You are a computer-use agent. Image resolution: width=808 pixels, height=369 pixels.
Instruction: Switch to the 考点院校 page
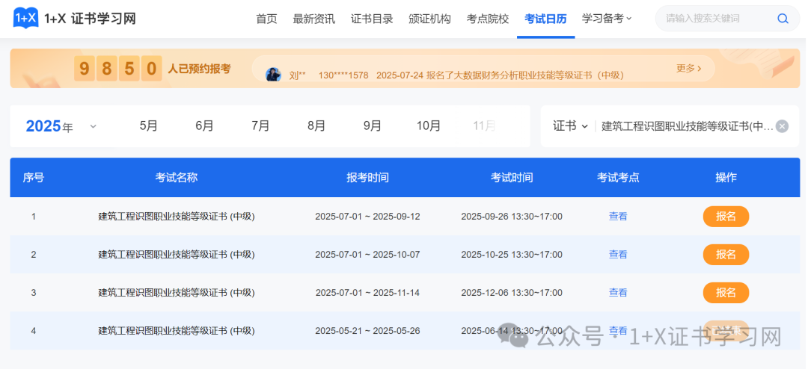[487, 19]
